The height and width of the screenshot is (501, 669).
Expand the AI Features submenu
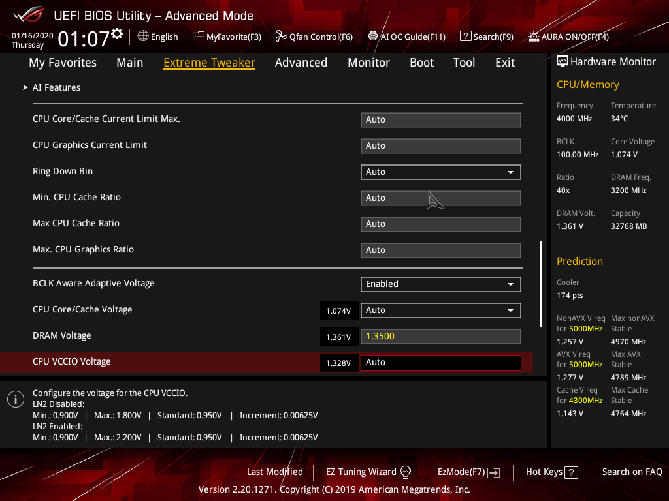click(56, 87)
